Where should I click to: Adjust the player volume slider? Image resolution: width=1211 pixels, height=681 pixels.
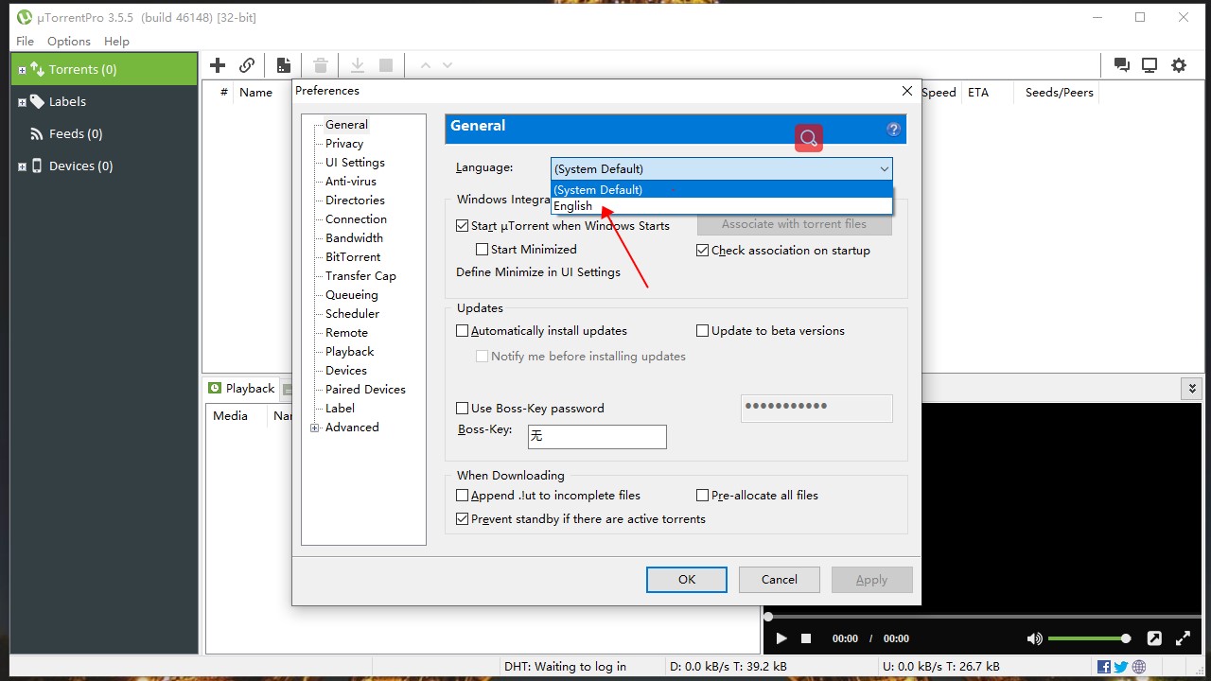tap(1088, 638)
